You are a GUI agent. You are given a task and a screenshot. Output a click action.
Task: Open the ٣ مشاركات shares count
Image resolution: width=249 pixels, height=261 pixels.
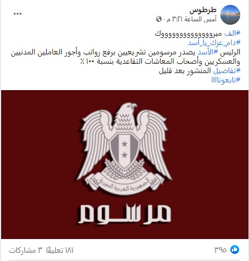click(26, 250)
